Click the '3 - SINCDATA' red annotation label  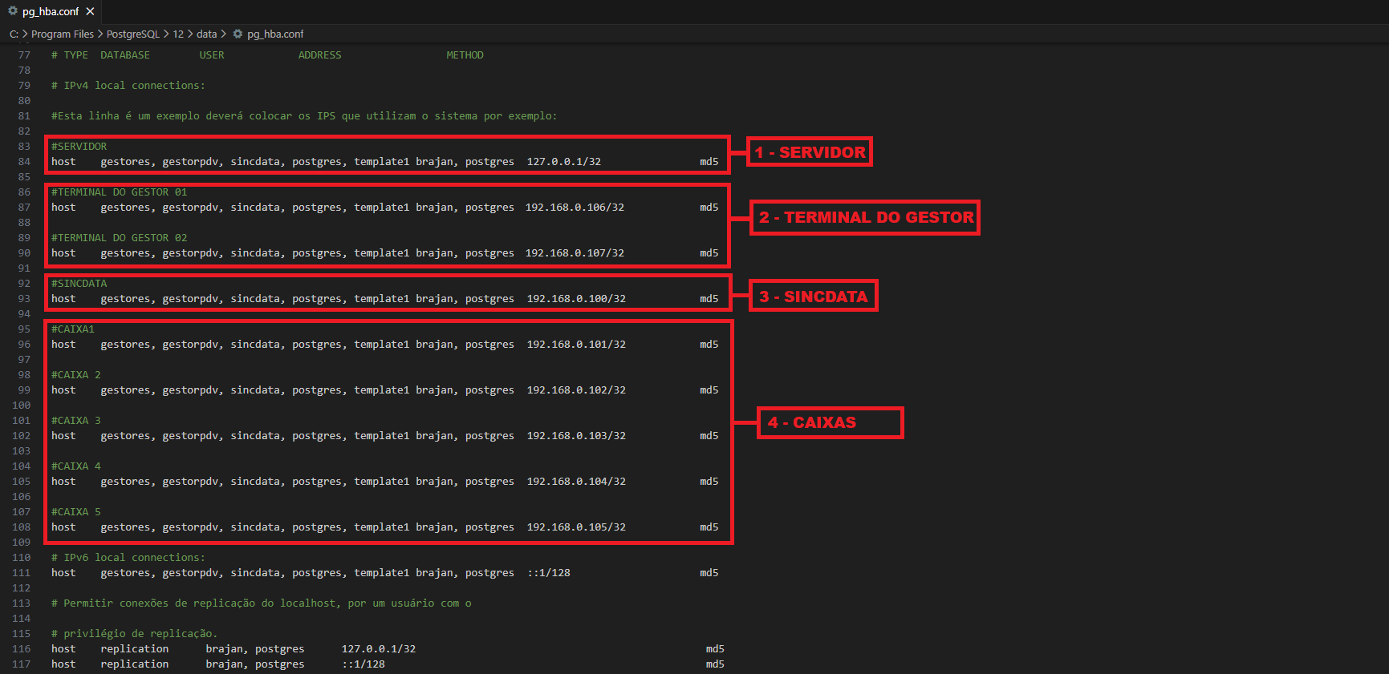pos(813,297)
